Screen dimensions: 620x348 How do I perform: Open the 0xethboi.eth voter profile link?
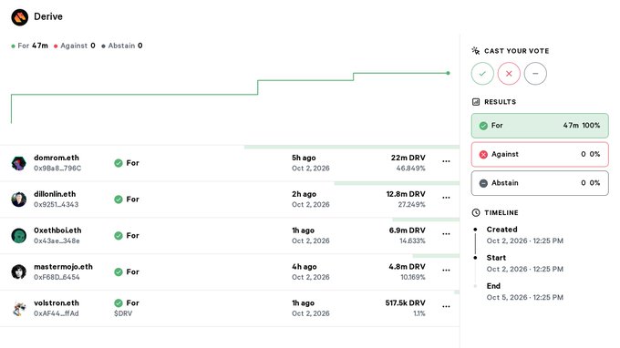coord(57,230)
